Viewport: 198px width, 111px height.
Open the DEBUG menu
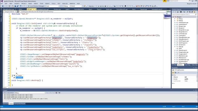pyautogui.click(x=36, y=3)
